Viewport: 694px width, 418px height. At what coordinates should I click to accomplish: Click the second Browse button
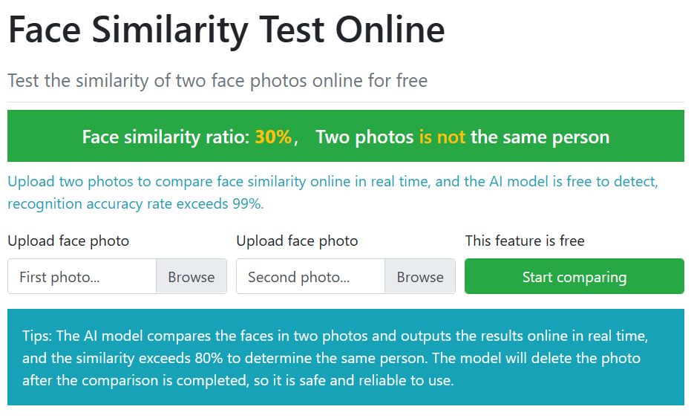pos(419,277)
